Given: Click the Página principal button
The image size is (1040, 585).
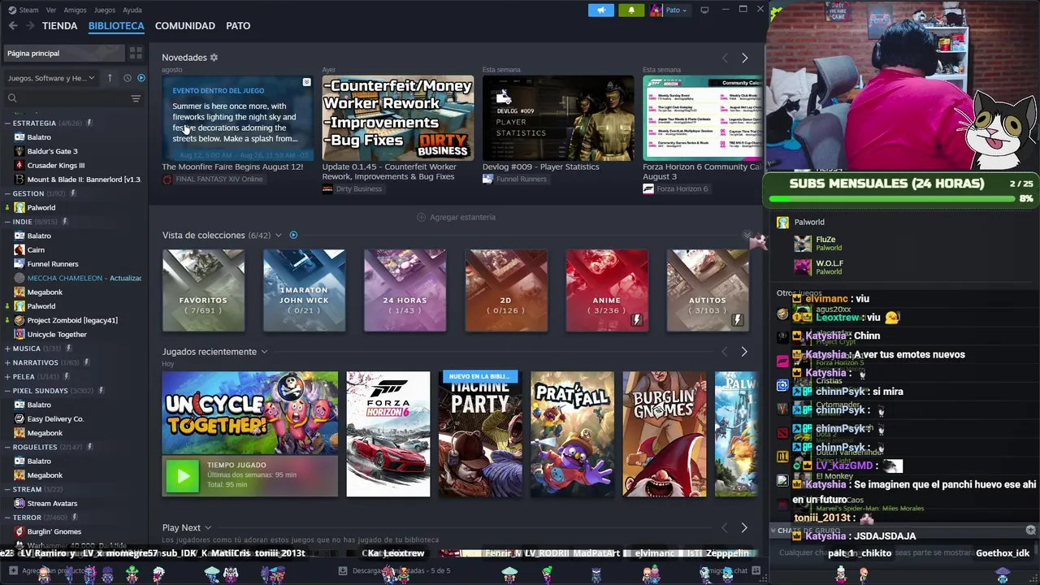Looking at the screenshot, I should [x=63, y=53].
